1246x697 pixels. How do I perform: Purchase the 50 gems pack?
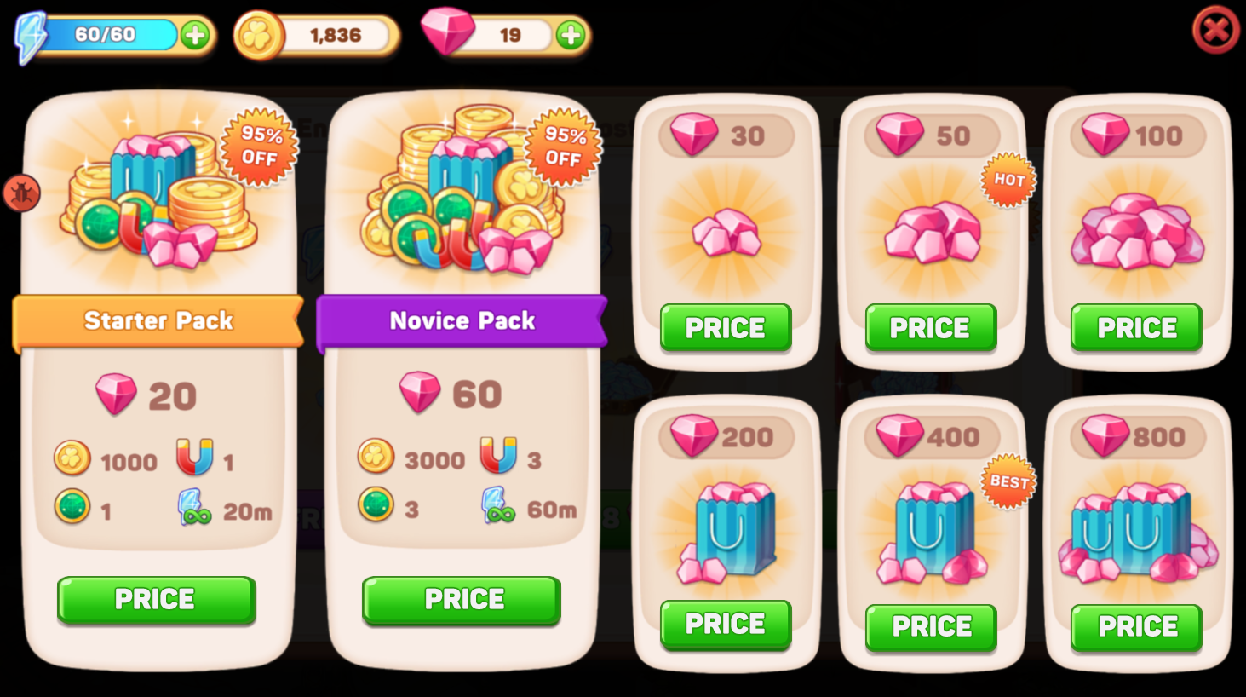pos(931,328)
